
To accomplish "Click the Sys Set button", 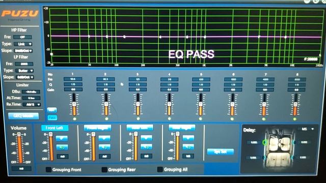I will click(x=221, y=151).
